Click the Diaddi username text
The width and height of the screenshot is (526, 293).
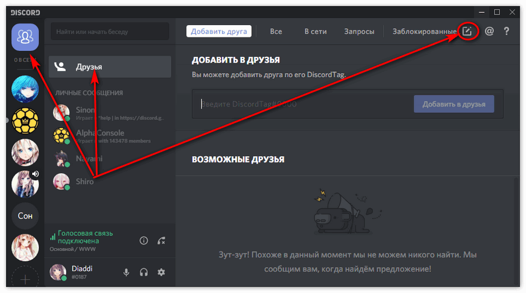click(x=82, y=268)
